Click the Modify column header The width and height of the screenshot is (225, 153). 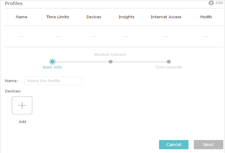tap(206, 17)
